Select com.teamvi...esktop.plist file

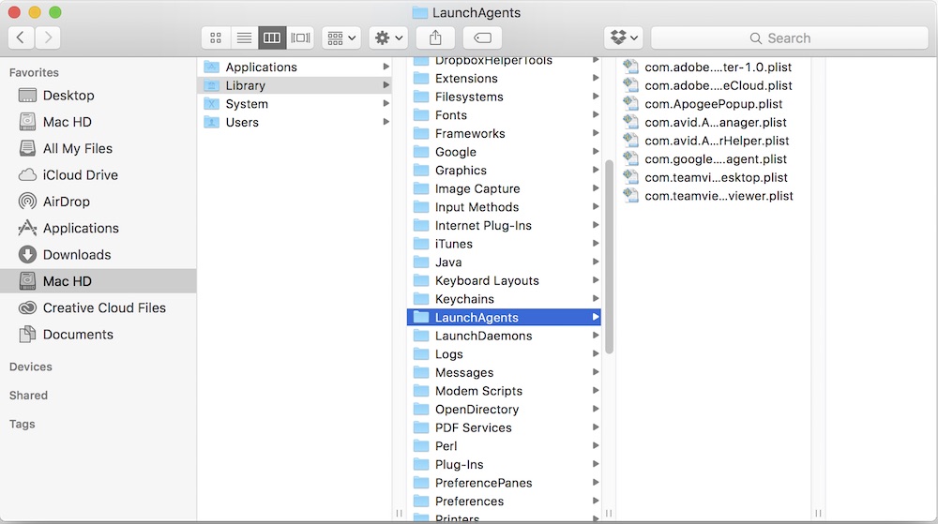tap(714, 177)
